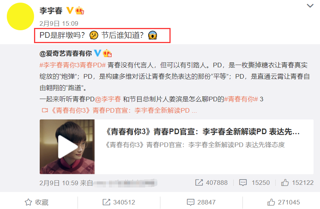The image size is (320, 209).
Task: Open the #青春有你# hashtag link
Action: [x=241, y=99]
